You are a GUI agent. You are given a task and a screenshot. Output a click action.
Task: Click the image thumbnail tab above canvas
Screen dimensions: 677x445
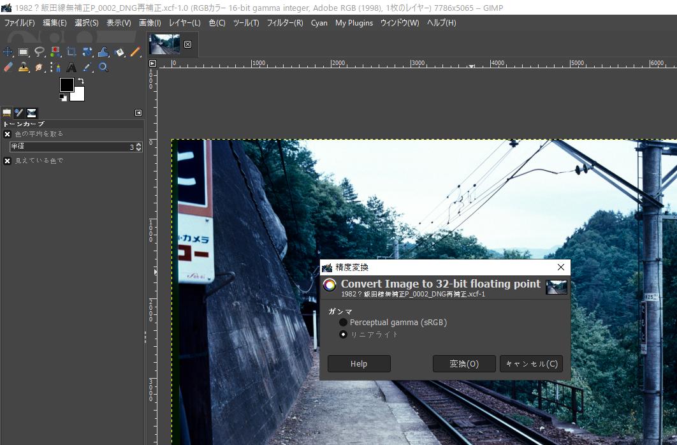tap(164, 44)
